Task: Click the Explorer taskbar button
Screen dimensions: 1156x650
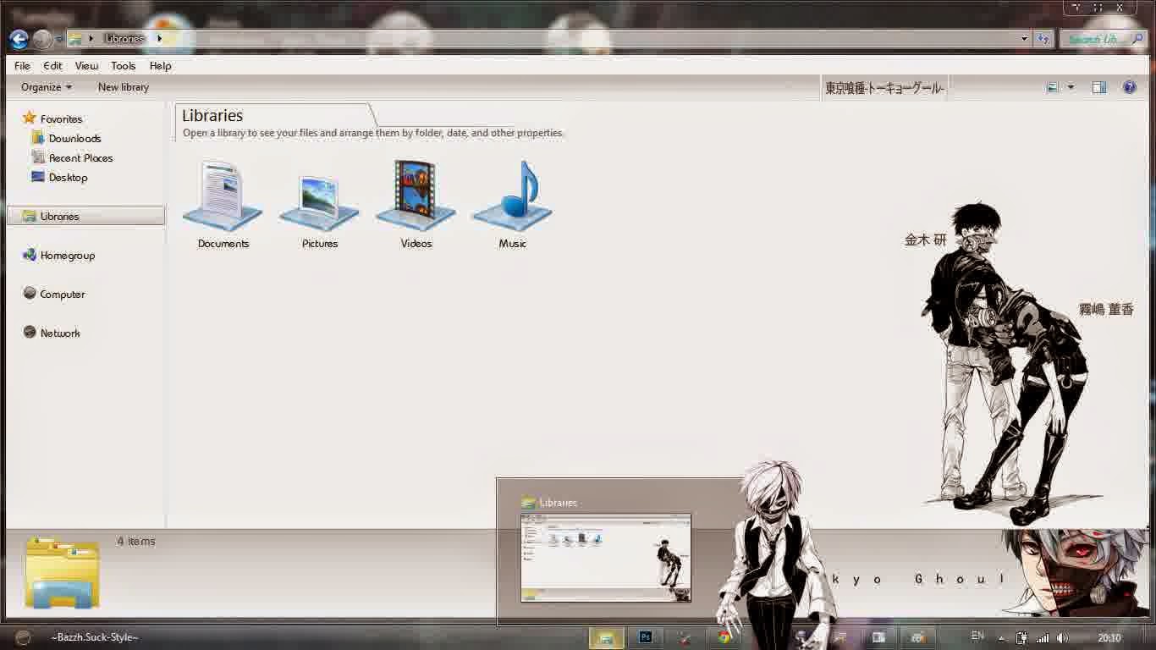Action: point(606,637)
